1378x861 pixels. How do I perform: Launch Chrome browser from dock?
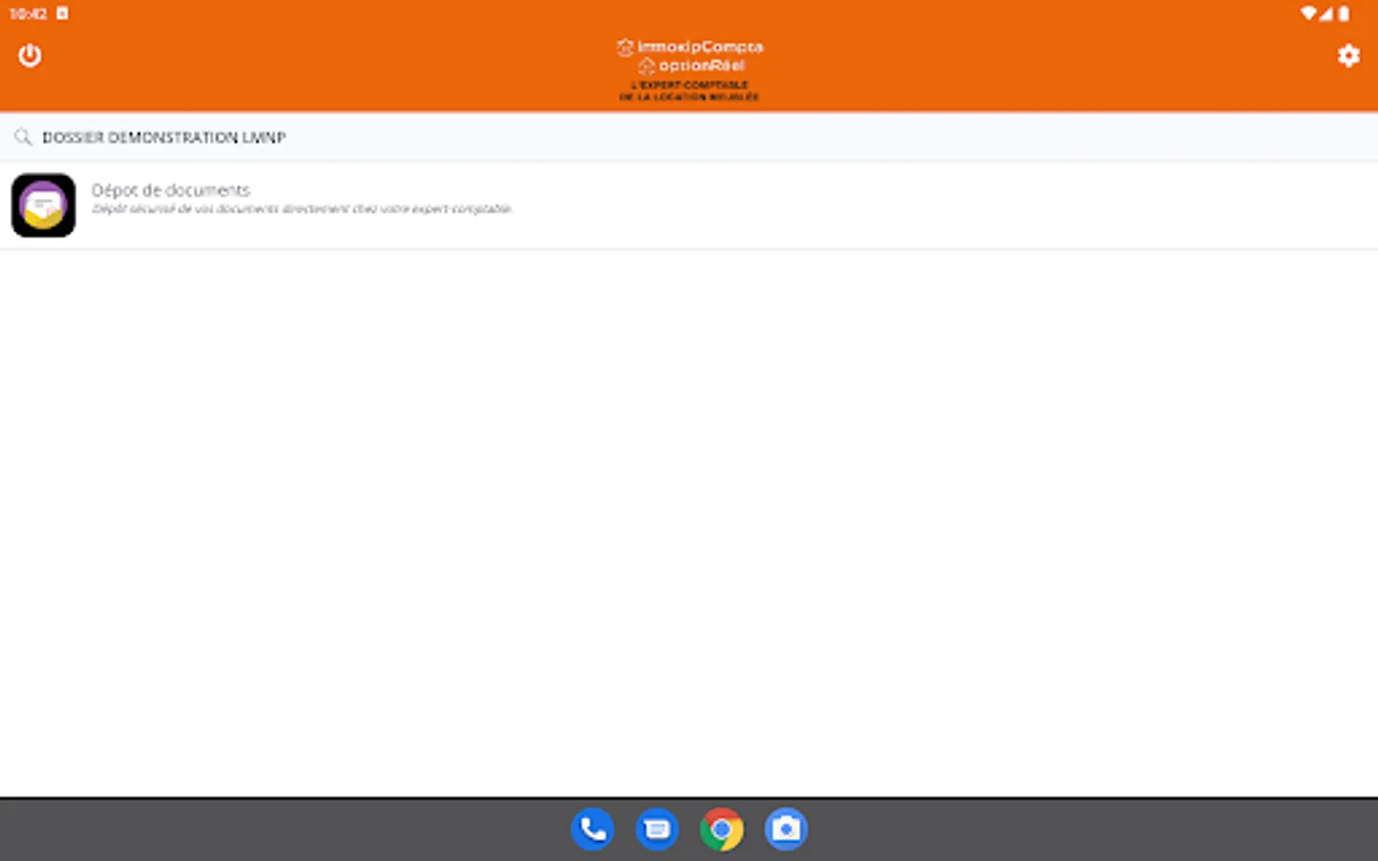(722, 829)
